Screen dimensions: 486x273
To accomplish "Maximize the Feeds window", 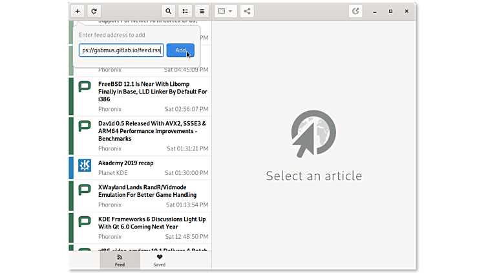I will tap(390, 11).
